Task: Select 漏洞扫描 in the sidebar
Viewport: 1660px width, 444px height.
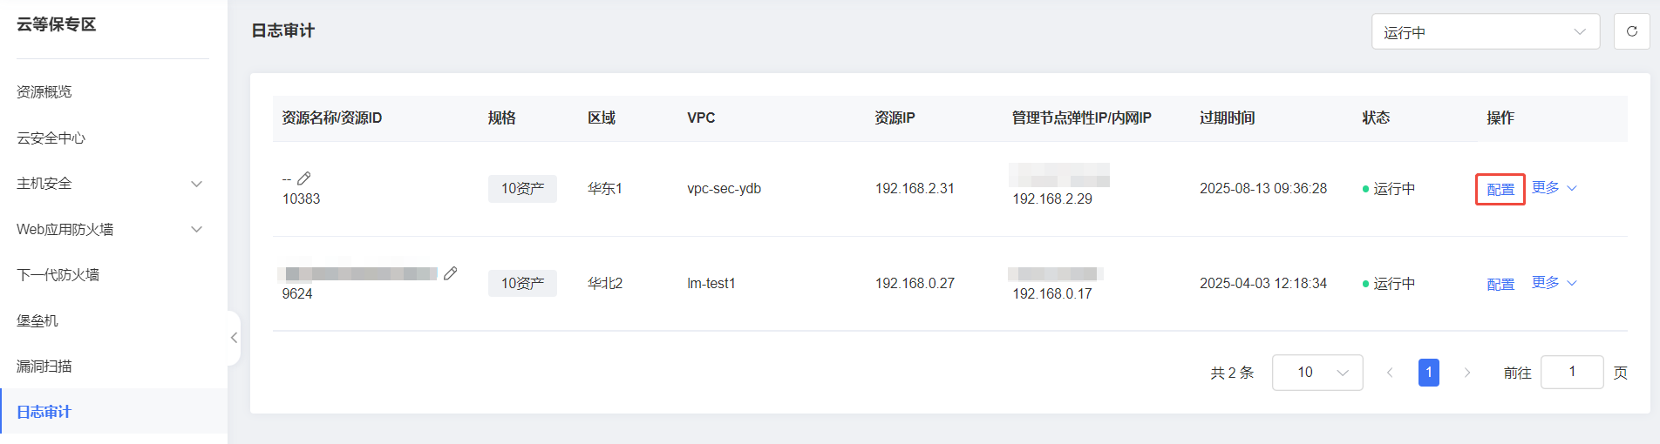Action: [44, 367]
